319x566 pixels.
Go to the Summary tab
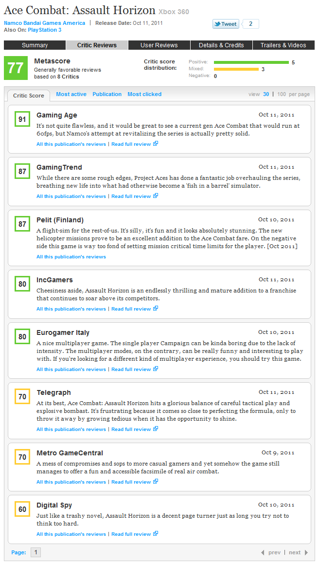point(35,45)
